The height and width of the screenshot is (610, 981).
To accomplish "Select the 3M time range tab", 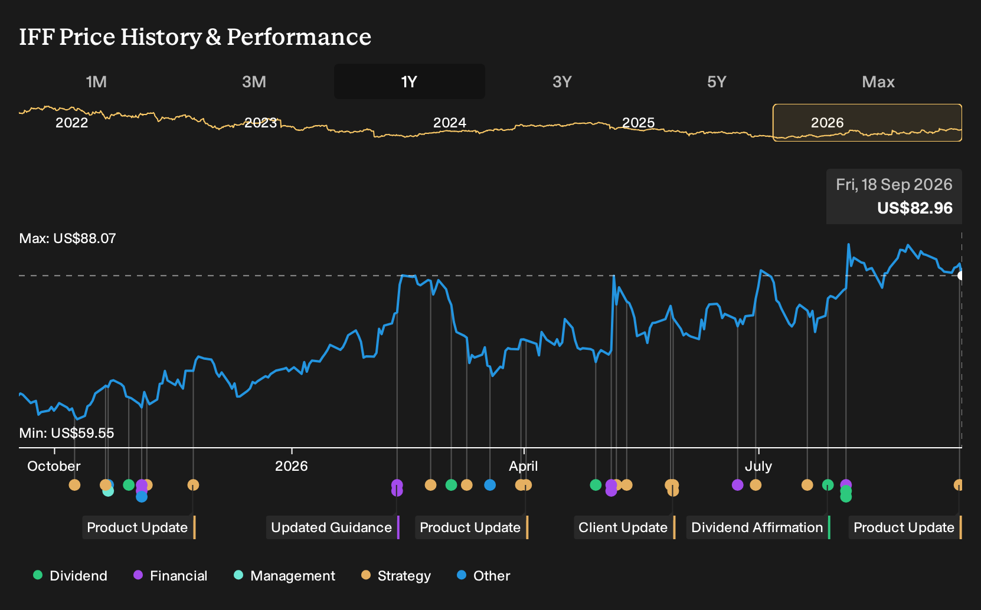I will pyautogui.click(x=254, y=81).
